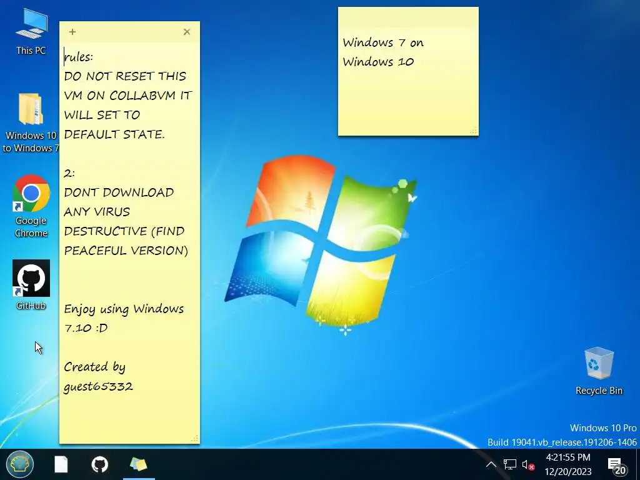
Task: Click the 'DONT DOWNLOAD' note line
Action: [119, 192]
